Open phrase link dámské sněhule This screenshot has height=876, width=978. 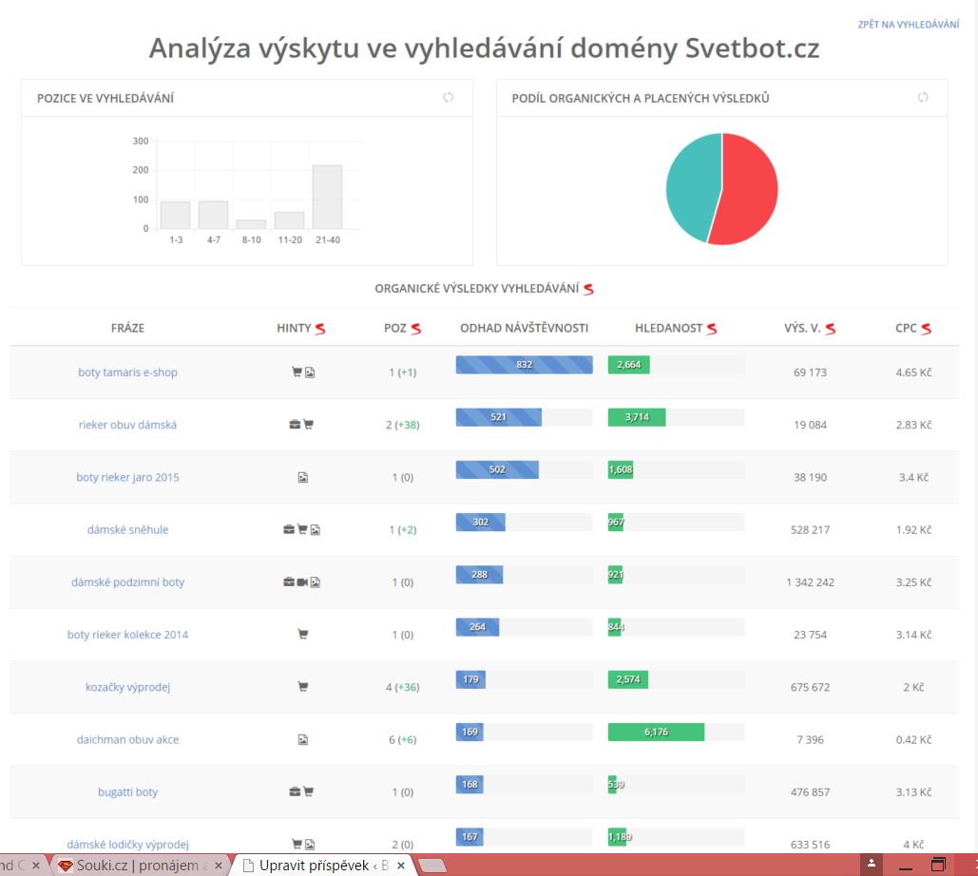coord(128,529)
